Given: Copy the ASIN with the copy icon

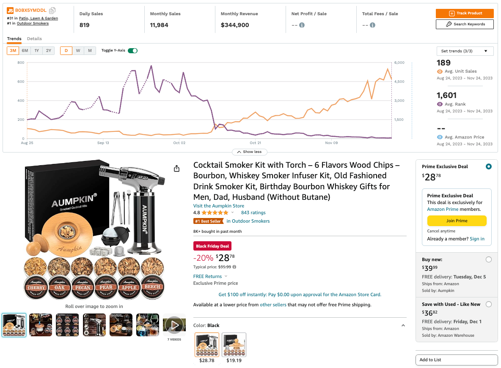Looking at the screenshot, I should click(52, 10).
